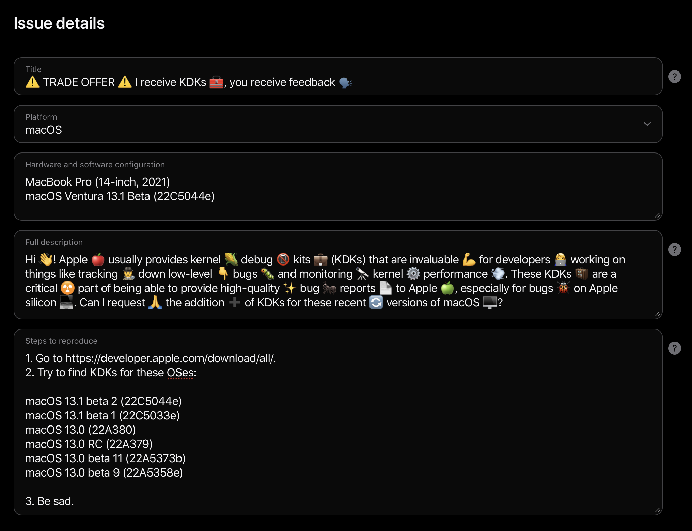Click resize handle of Steps to reproduce field
The image size is (692, 531).
[657, 510]
